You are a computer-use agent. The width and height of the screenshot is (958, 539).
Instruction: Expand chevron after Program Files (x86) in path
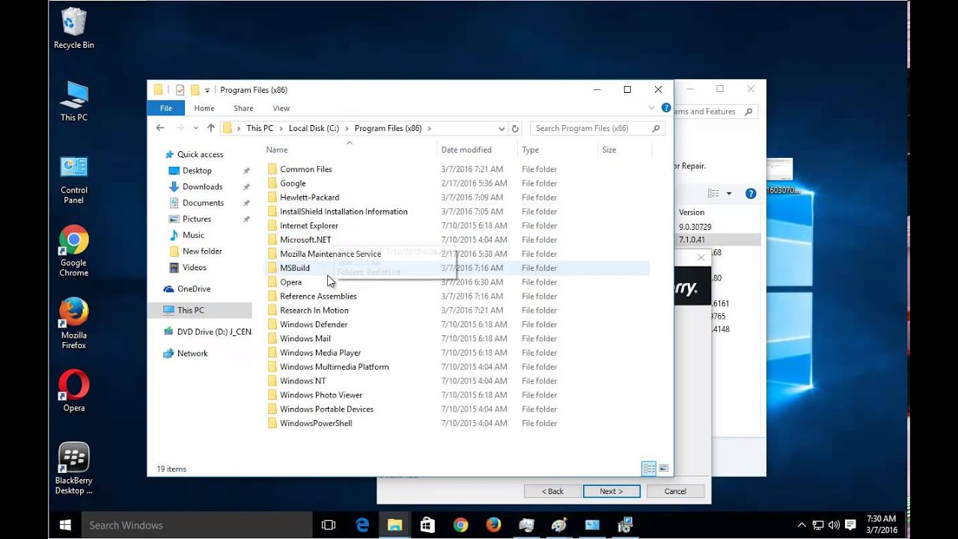point(430,128)
